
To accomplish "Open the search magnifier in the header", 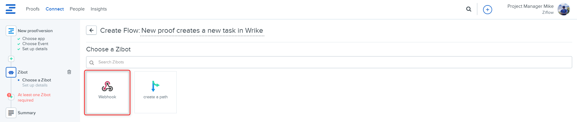I will point(469,9).
